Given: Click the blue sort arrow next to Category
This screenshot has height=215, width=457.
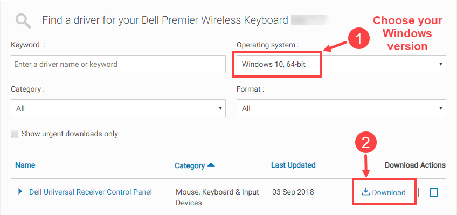Looking at the screenshot, I should (211, 165).
